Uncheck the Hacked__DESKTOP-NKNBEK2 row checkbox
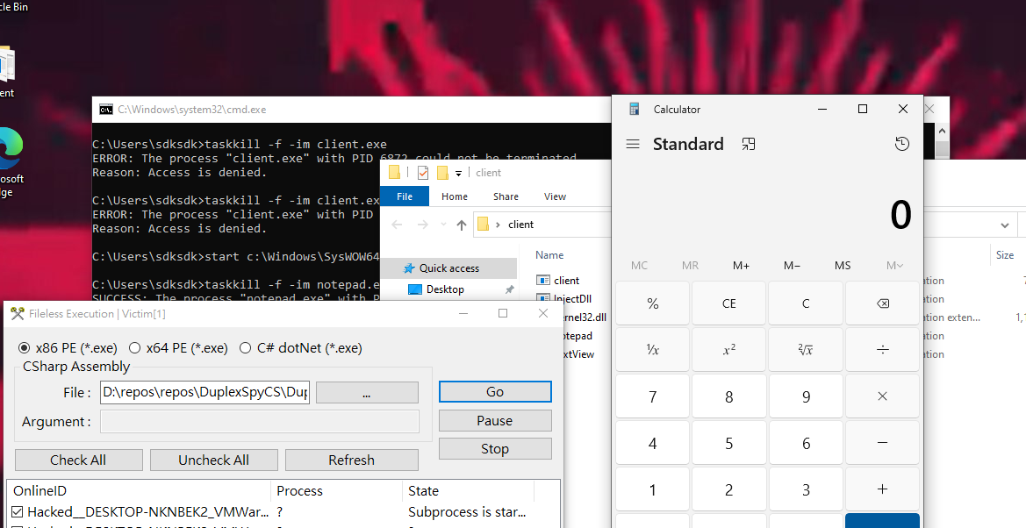Viewport: 1026px width, 528px height. [x=18, y=511]
